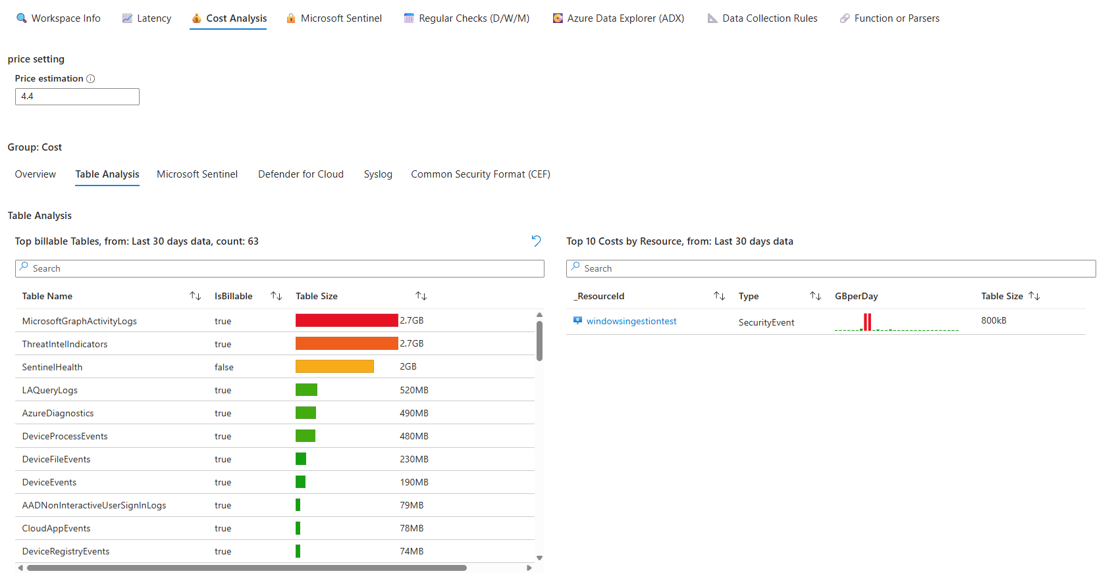Click the GBperDay sparkline for windowsingestiontest
The width and height of the screenshot is (1114, 586).
click(x=897, y=322)
